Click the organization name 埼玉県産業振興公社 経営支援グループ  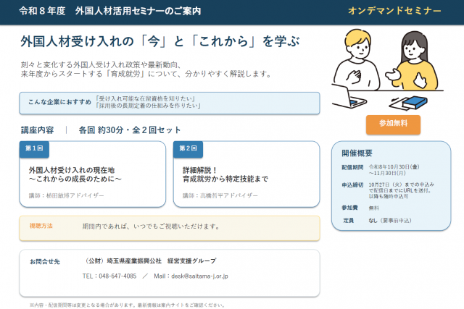[162, 261]
